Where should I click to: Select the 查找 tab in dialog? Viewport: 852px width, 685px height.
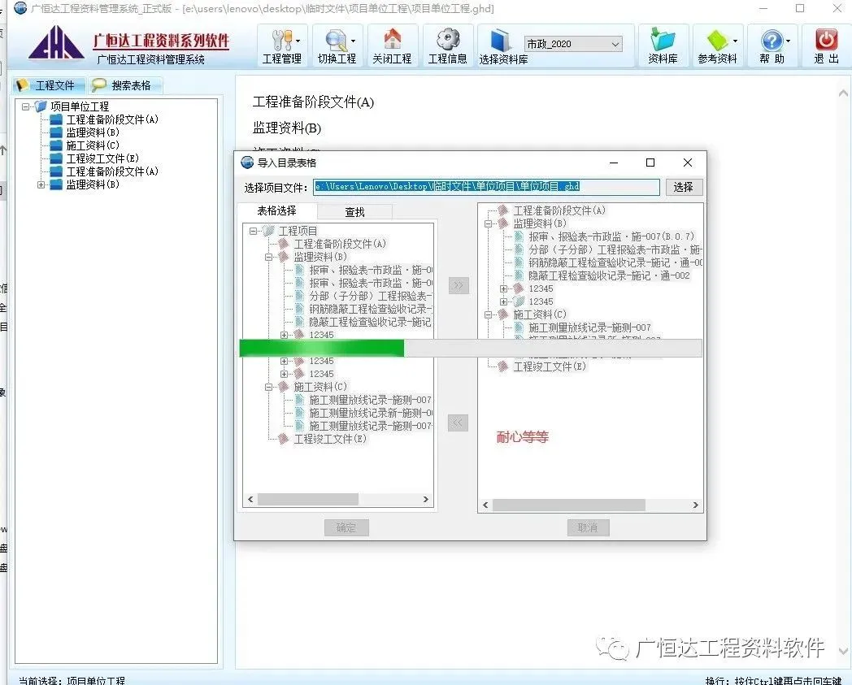(354, 212)
